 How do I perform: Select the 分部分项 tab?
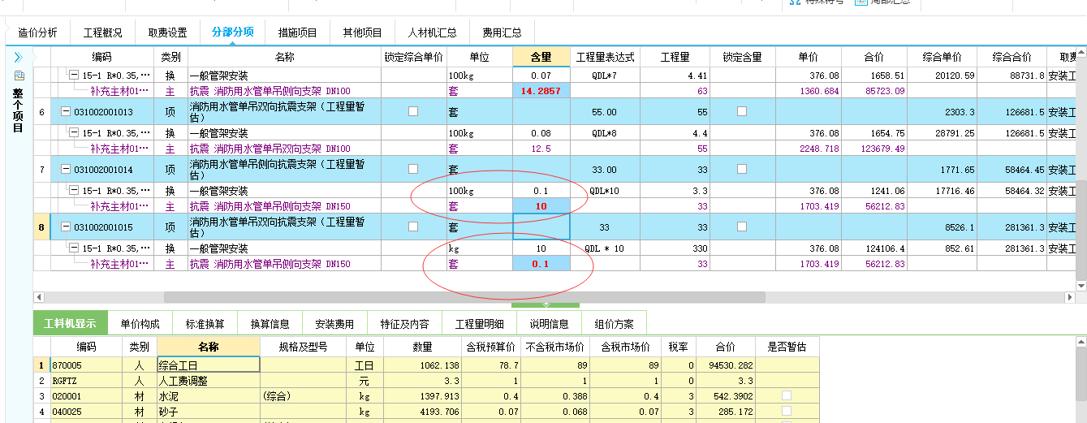[x=232, y=32]
